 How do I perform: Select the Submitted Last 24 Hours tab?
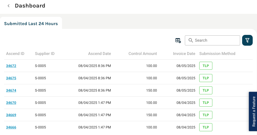pyautogui.click(x=31, y=24)
